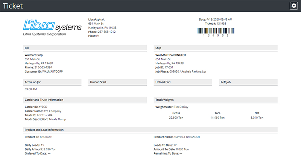Screen dimensions: 301x159
Task: Select WALMART PARKINGLOT ship name
Action: point(171,55)
